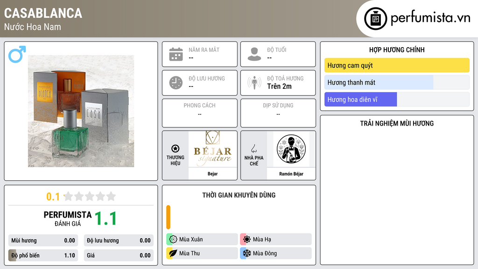
Task: Click the sillage person icon for Độ Toả Hương
Action: tap(254, 83)
